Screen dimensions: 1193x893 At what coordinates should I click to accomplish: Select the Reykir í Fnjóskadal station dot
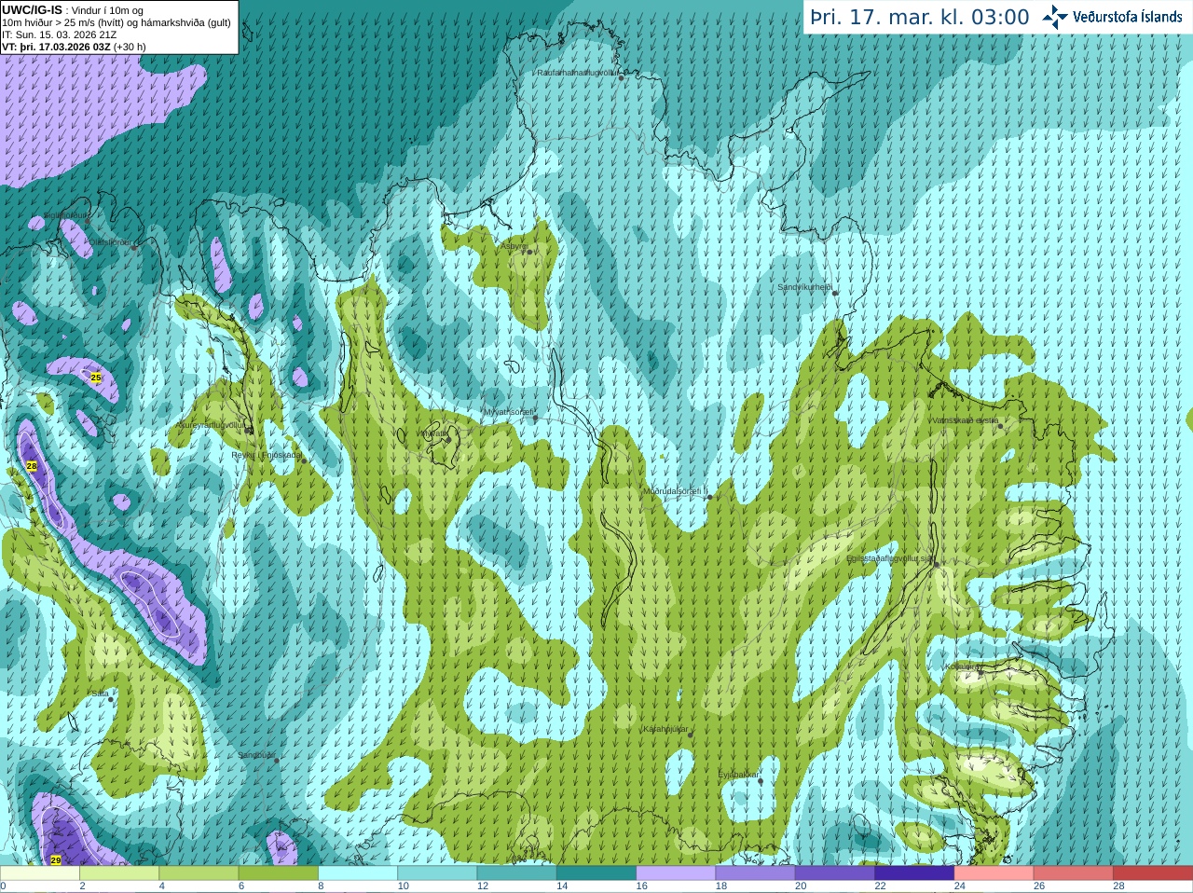point(304,460)
